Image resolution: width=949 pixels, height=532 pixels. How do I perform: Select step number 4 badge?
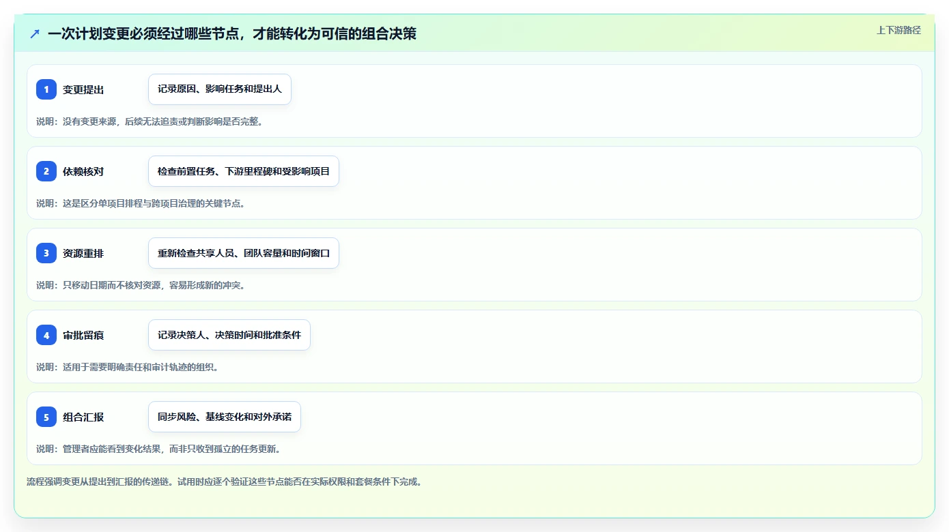(46, 335)
